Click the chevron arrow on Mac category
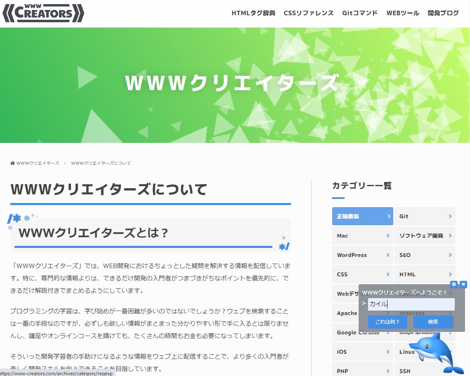The image size is (470, 376). [388, 236]
